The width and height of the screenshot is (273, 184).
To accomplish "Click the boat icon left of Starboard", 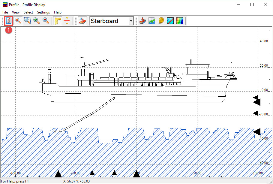I will click(82, 21).
